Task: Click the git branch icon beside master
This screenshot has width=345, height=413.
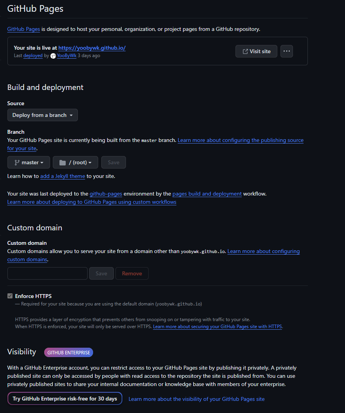Action: pos(17,163)
